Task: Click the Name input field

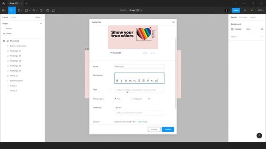Action: pos(139,67)
